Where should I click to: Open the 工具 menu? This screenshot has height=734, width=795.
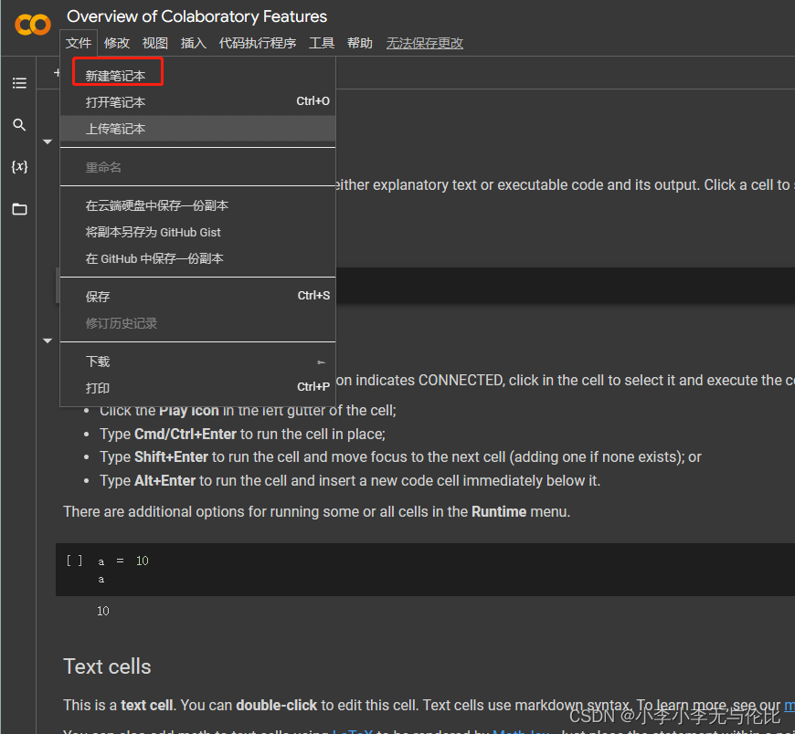(x=322, y=43)
